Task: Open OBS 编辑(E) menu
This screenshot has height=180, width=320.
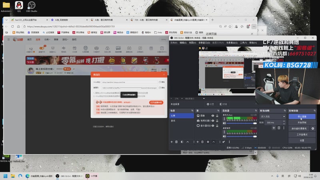Action: pos(183,43)
